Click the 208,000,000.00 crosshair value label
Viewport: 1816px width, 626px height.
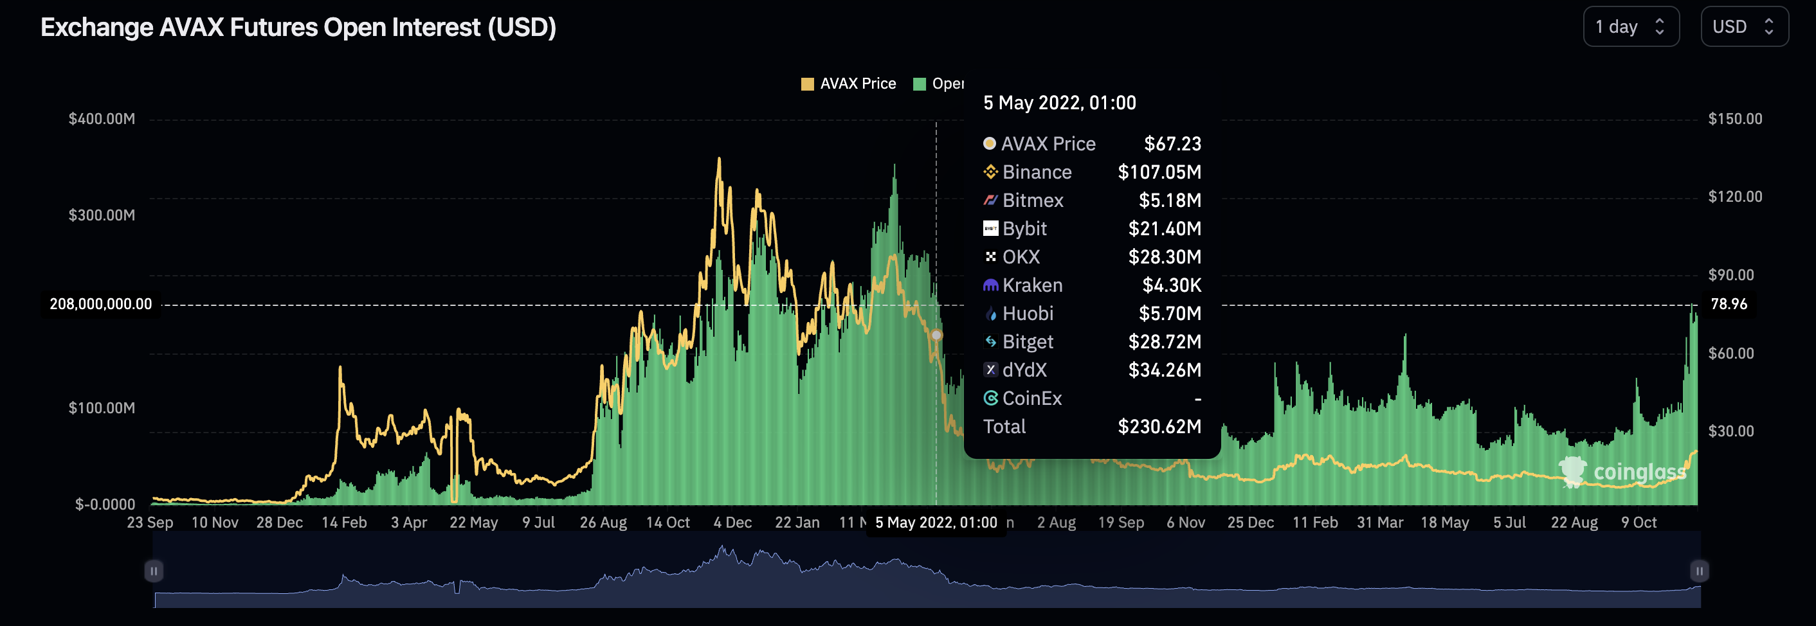point(101,304)
